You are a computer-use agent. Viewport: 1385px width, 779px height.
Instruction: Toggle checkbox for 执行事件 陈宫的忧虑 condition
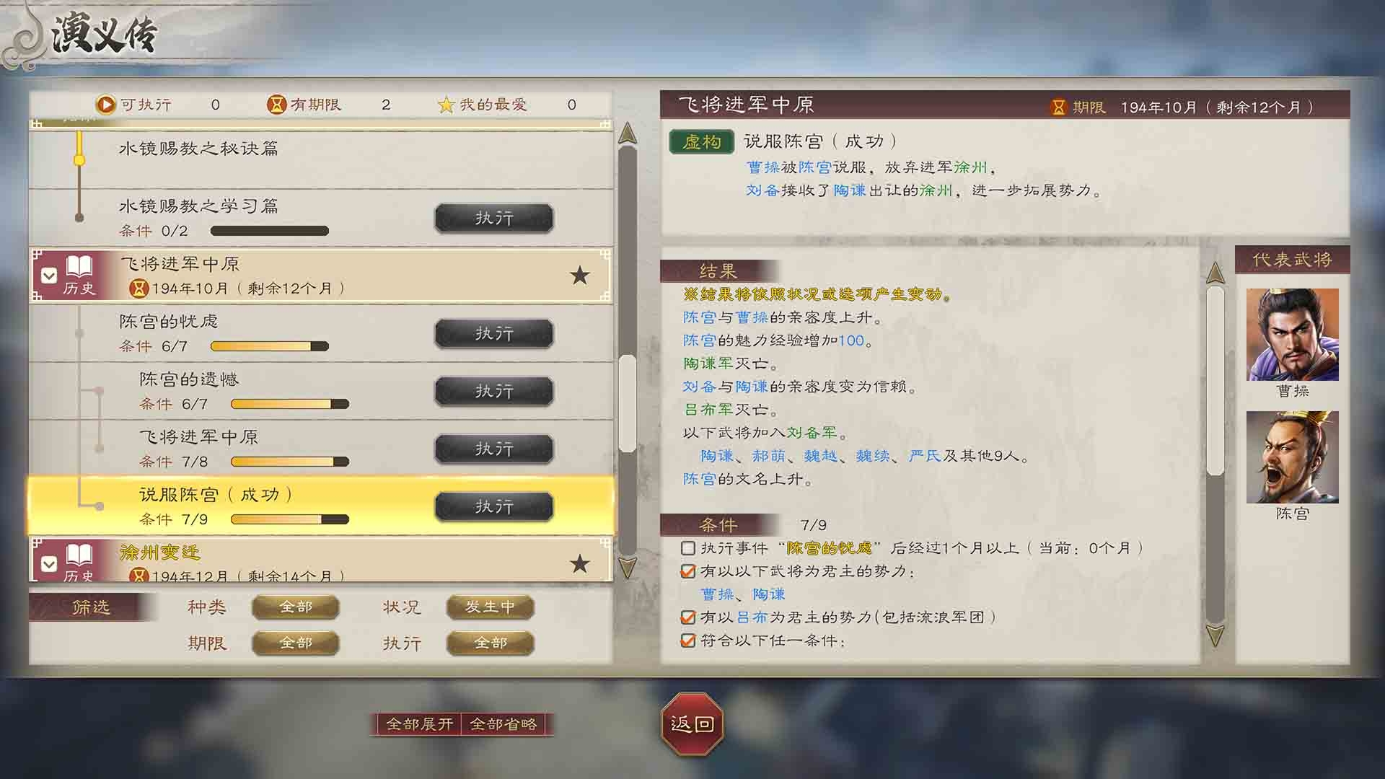pyautogui.click(x=688, y=548)
